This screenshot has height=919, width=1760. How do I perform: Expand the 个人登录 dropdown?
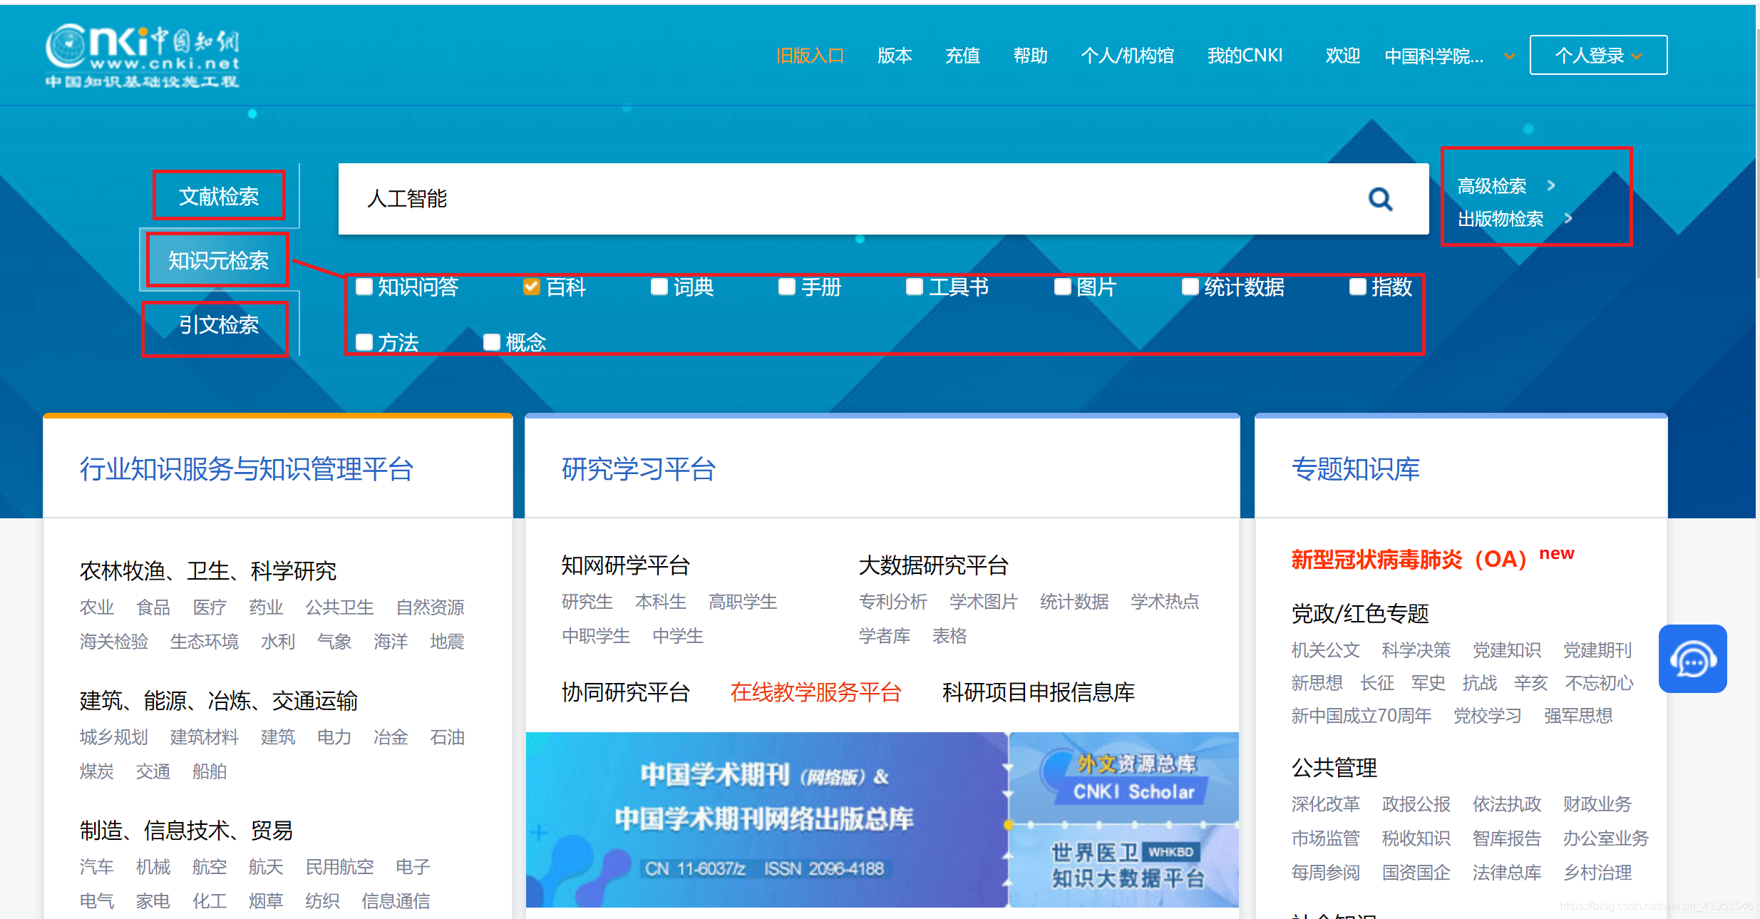1598,56
